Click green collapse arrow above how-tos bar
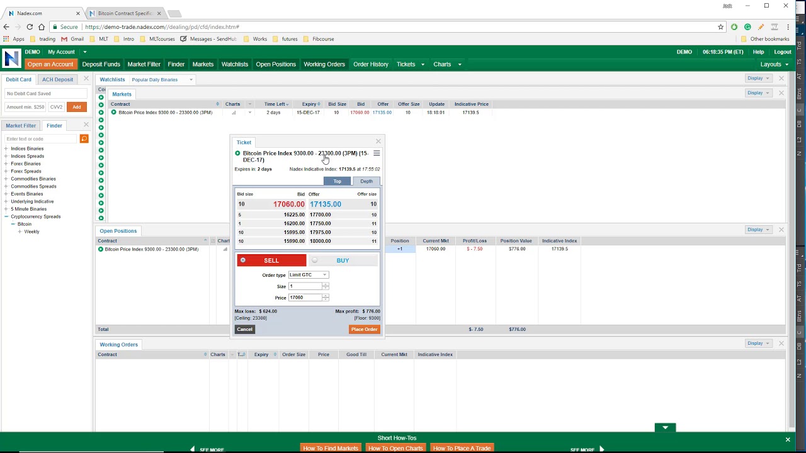The height and width of the screenshot is (453, 806). click(665, 428)
